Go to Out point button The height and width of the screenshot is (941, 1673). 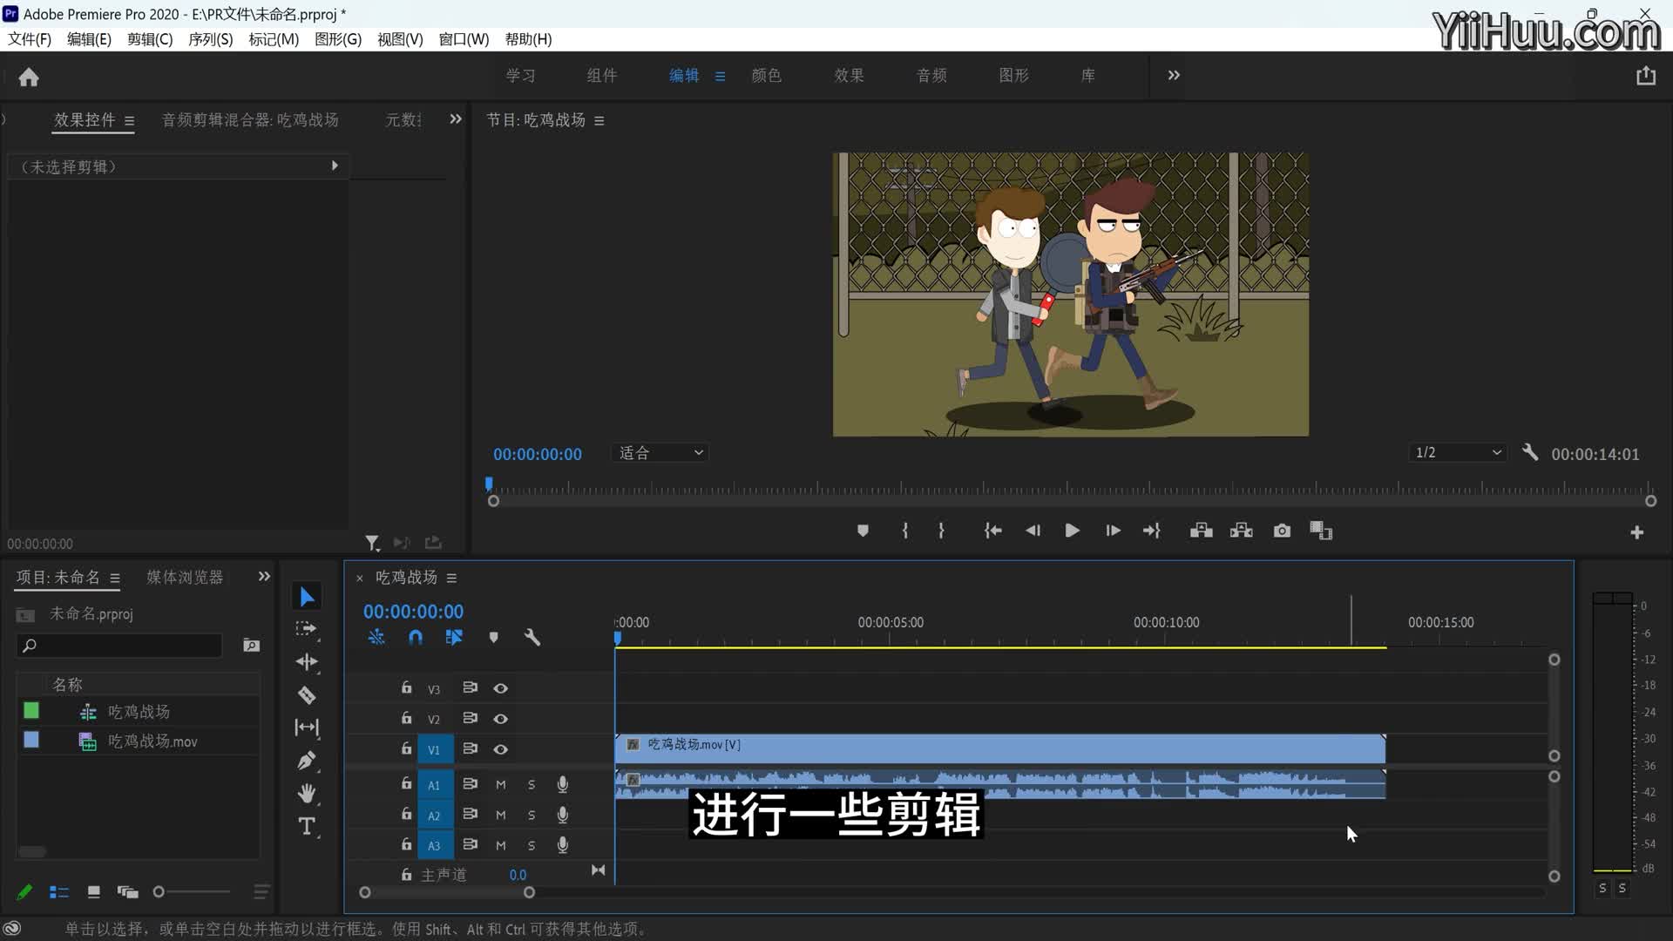pos(1152,531)
